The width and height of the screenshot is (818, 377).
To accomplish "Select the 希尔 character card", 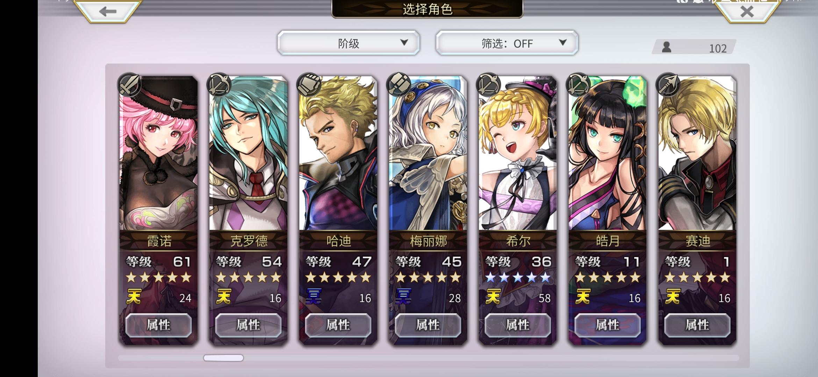I will [518, 210].
